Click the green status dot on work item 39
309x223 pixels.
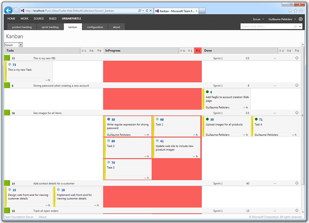[x=207, y=119]
